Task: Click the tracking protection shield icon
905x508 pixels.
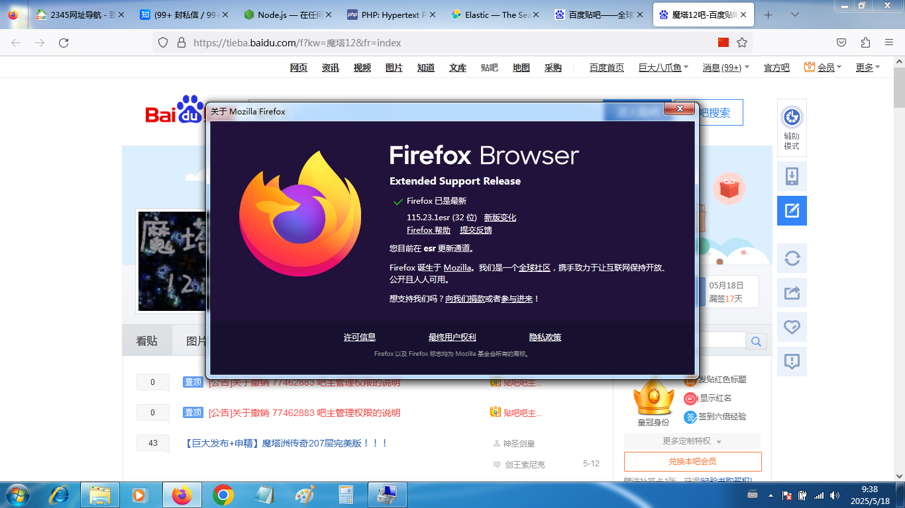Action: click(163, 42)
